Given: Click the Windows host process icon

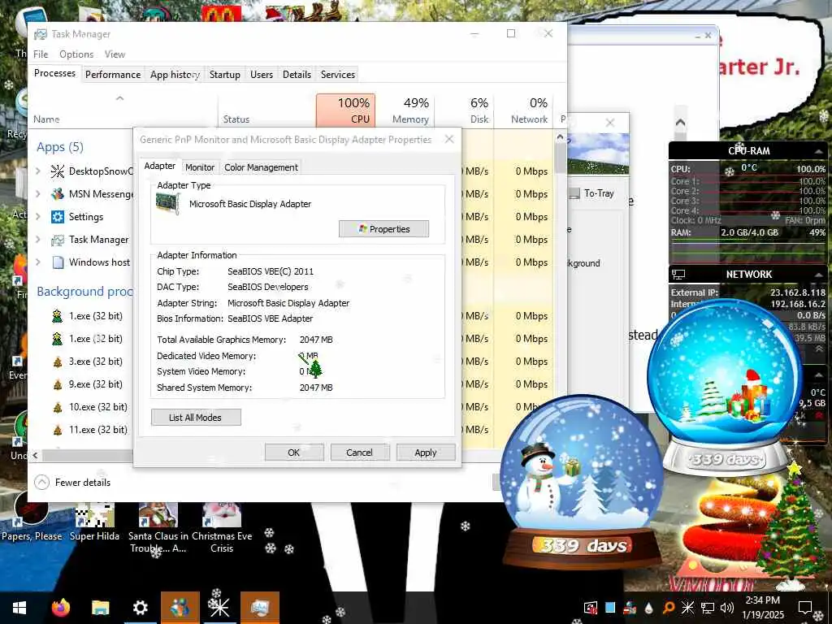Looking at the screenshot, I should tap(58, 262).
